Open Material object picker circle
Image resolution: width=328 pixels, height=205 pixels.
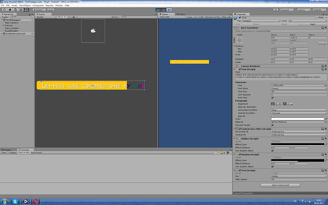(x=326, y=122)
